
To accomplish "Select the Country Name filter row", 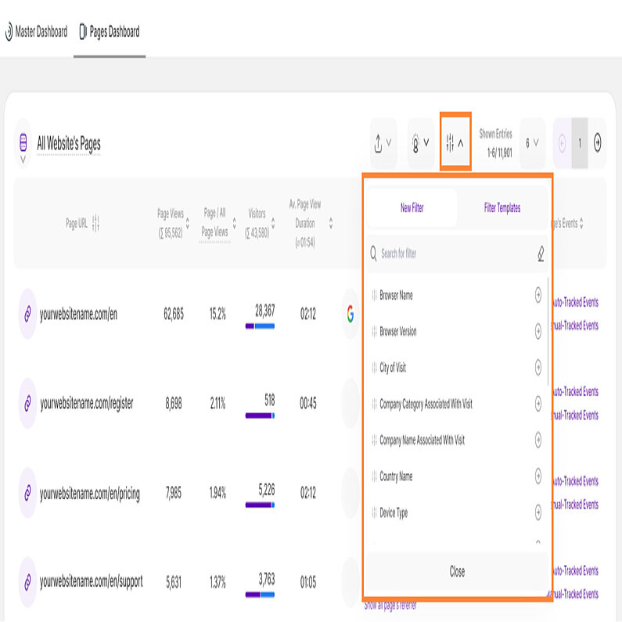I will pos(456,476).
